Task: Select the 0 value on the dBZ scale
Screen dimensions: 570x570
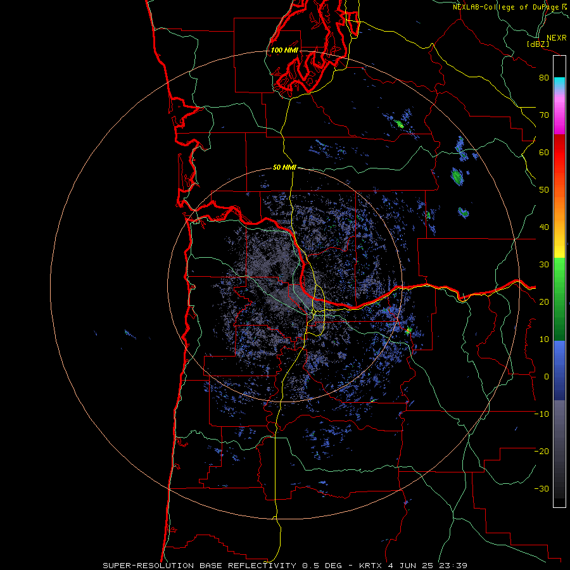Action: [547, 377]
